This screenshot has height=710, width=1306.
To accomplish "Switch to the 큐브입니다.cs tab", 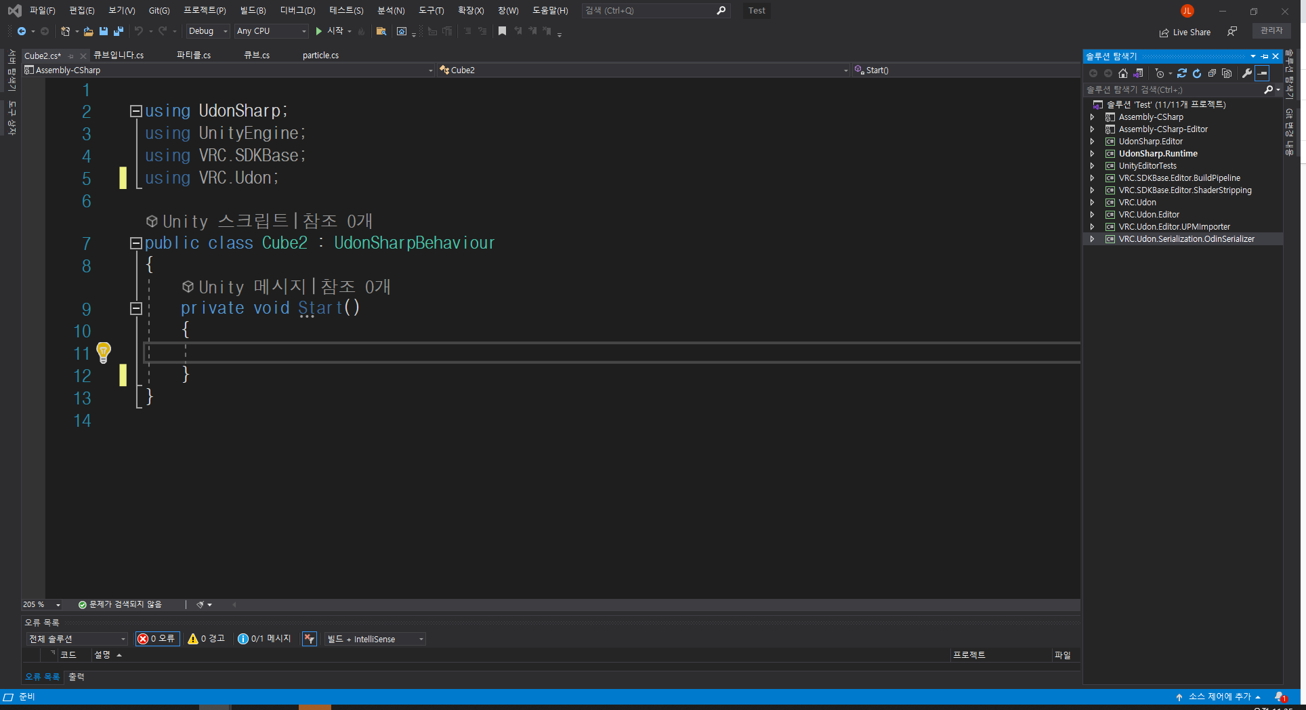I will coord(119,56).
